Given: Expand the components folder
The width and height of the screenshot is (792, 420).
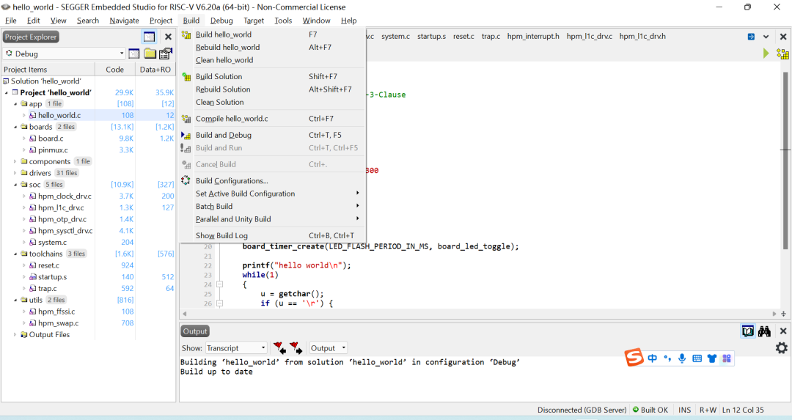Looking at the screenshot, I should point(15,161).
